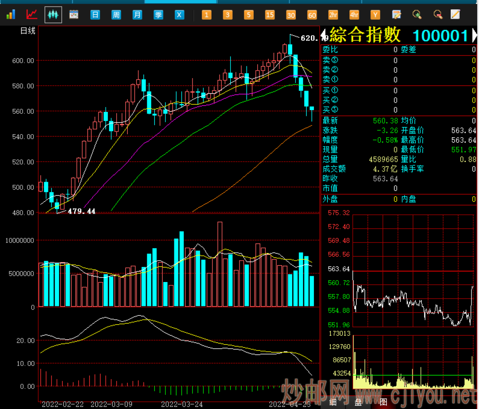Click the orange Y period button

(x=375, y=15)
